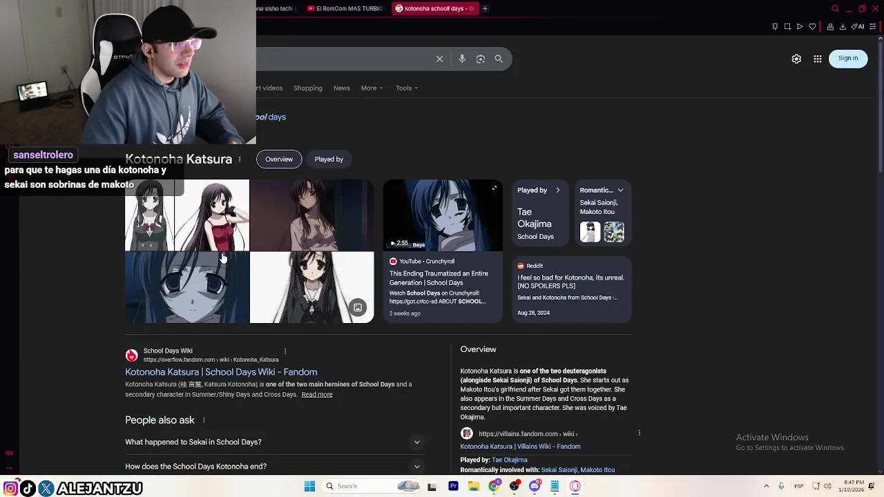This screenshot has width=884, height=497.
Task: Open the News search filter
Action: click(342, 88)
